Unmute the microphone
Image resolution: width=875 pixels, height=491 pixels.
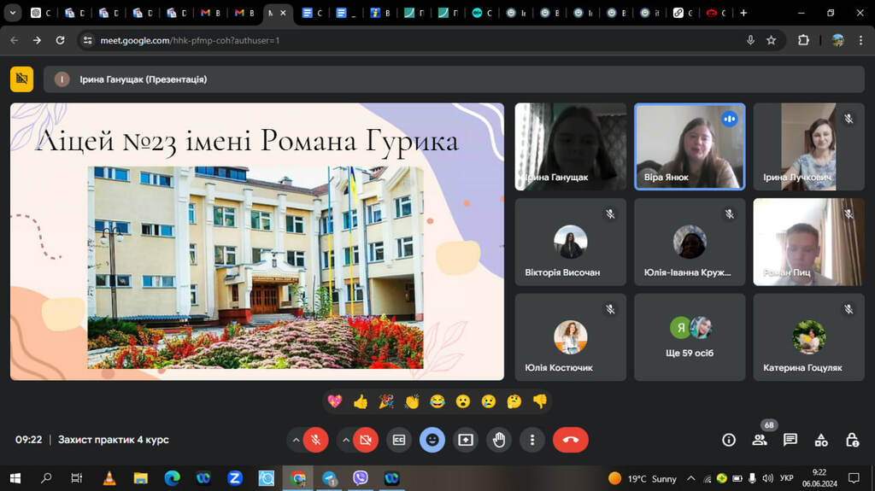(x=315, y=440)
